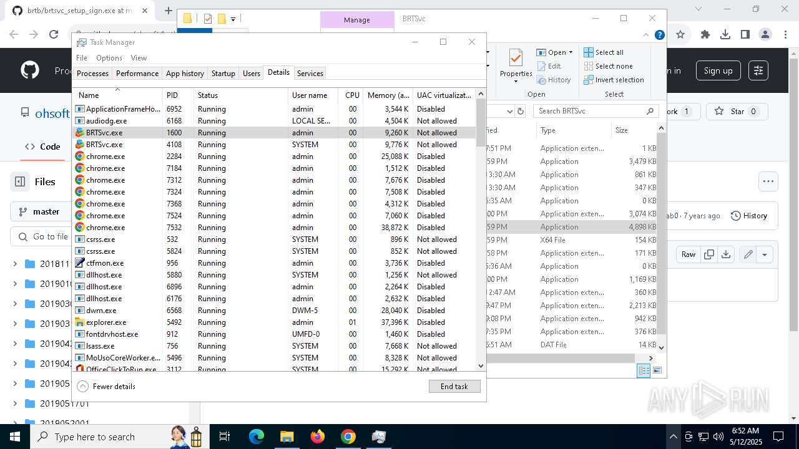
Task: Select csrss.exe process with PID 532
Action: [x=274, y=239]
